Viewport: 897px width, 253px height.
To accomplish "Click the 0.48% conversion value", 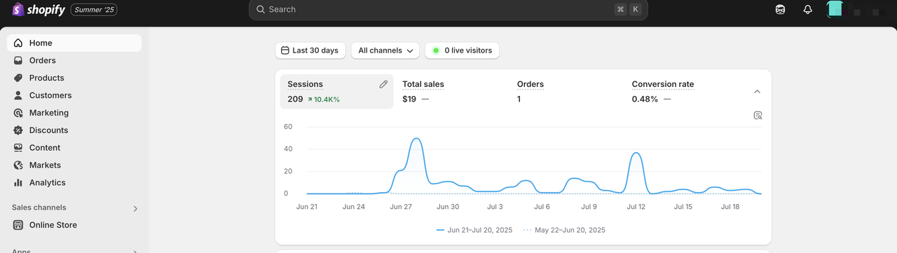I will (x=645, y=100).
